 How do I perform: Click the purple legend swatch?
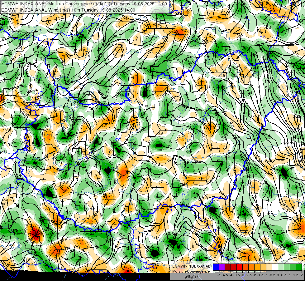[222, 267]
